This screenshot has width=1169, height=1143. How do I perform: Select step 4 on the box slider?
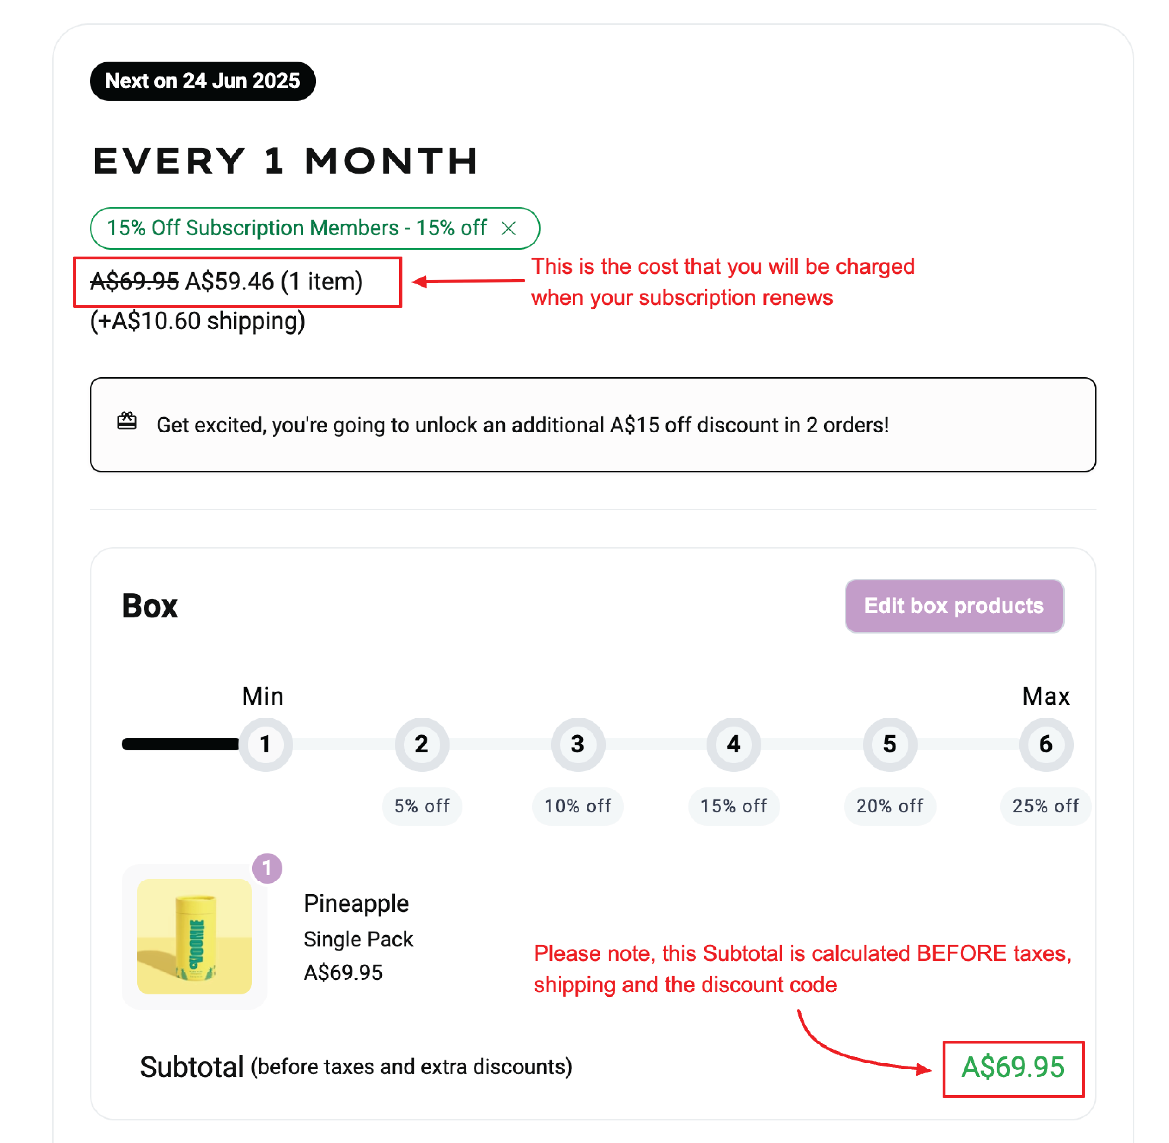point(734,744)
